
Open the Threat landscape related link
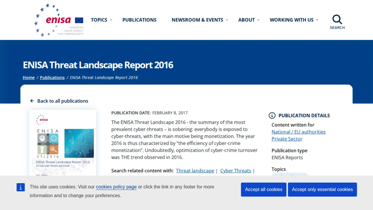pyautogui.click(x=195, y=171)
